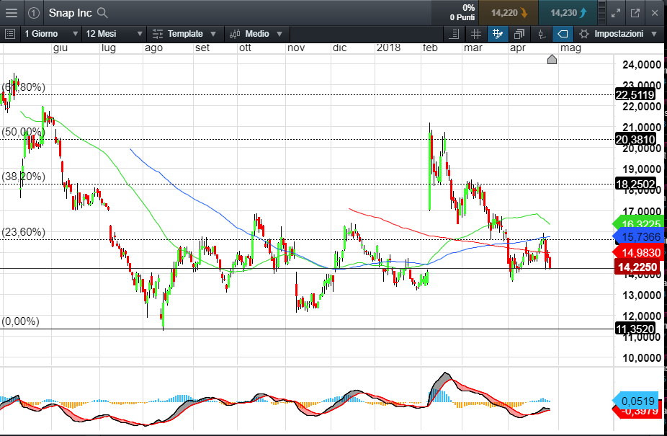Open the 1 Giorno interval dropdown
The image size is (667, 436).
(50, 34)
